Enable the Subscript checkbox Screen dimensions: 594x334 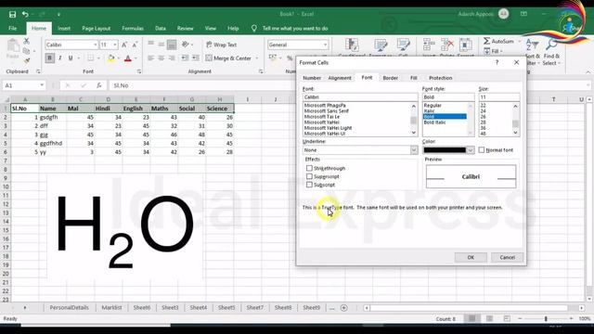click(x=309, y=185)
